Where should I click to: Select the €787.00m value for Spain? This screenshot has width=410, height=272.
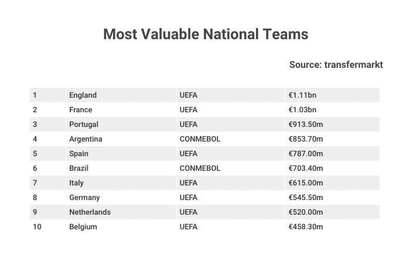[x=306, y=153]
